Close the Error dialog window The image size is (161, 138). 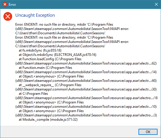156,4
